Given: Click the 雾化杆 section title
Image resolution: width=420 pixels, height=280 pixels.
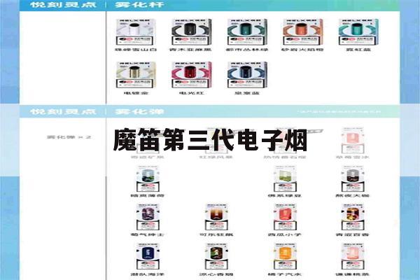Looking at the screenshot, I should pyautogui.click(x=139, y=5).
